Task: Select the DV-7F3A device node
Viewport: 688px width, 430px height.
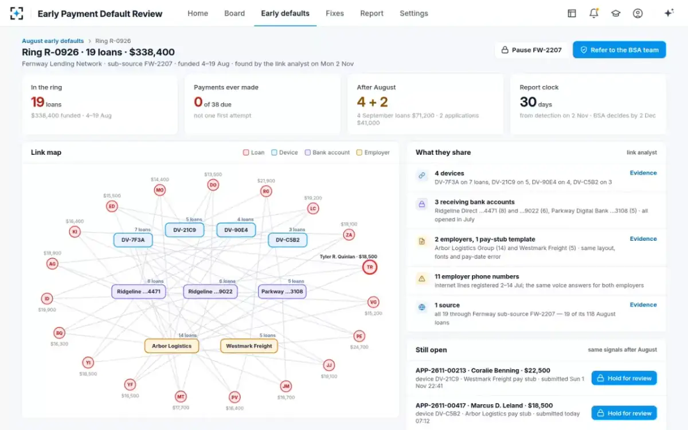Action: click(x=133, y=240)
